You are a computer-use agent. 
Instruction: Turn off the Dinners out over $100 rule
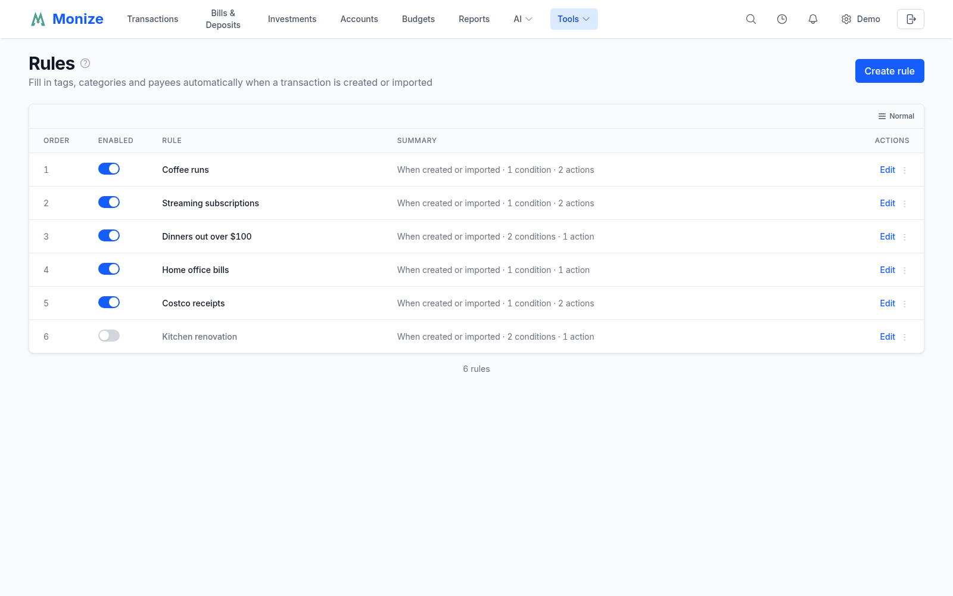pos(109,235)
